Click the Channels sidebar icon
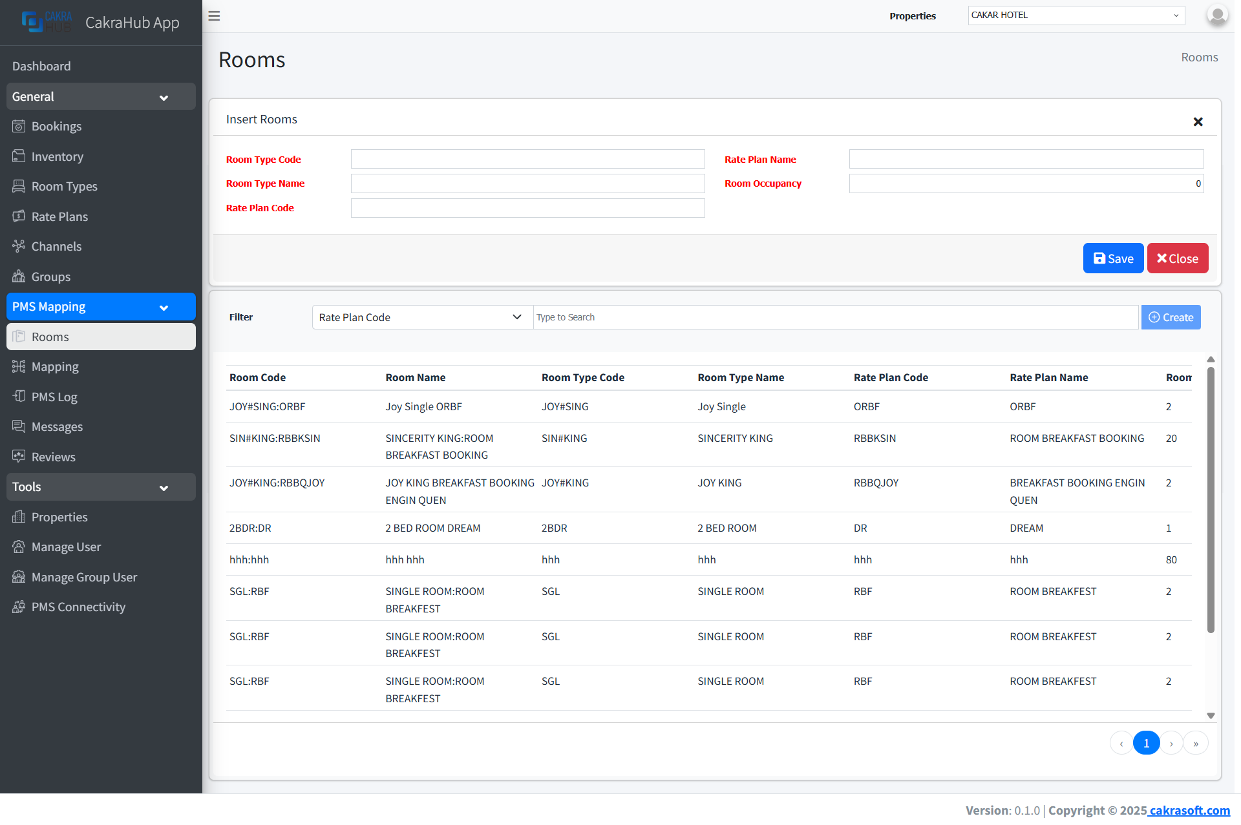This screenshot has height=825, width=1241. point(19,246)
